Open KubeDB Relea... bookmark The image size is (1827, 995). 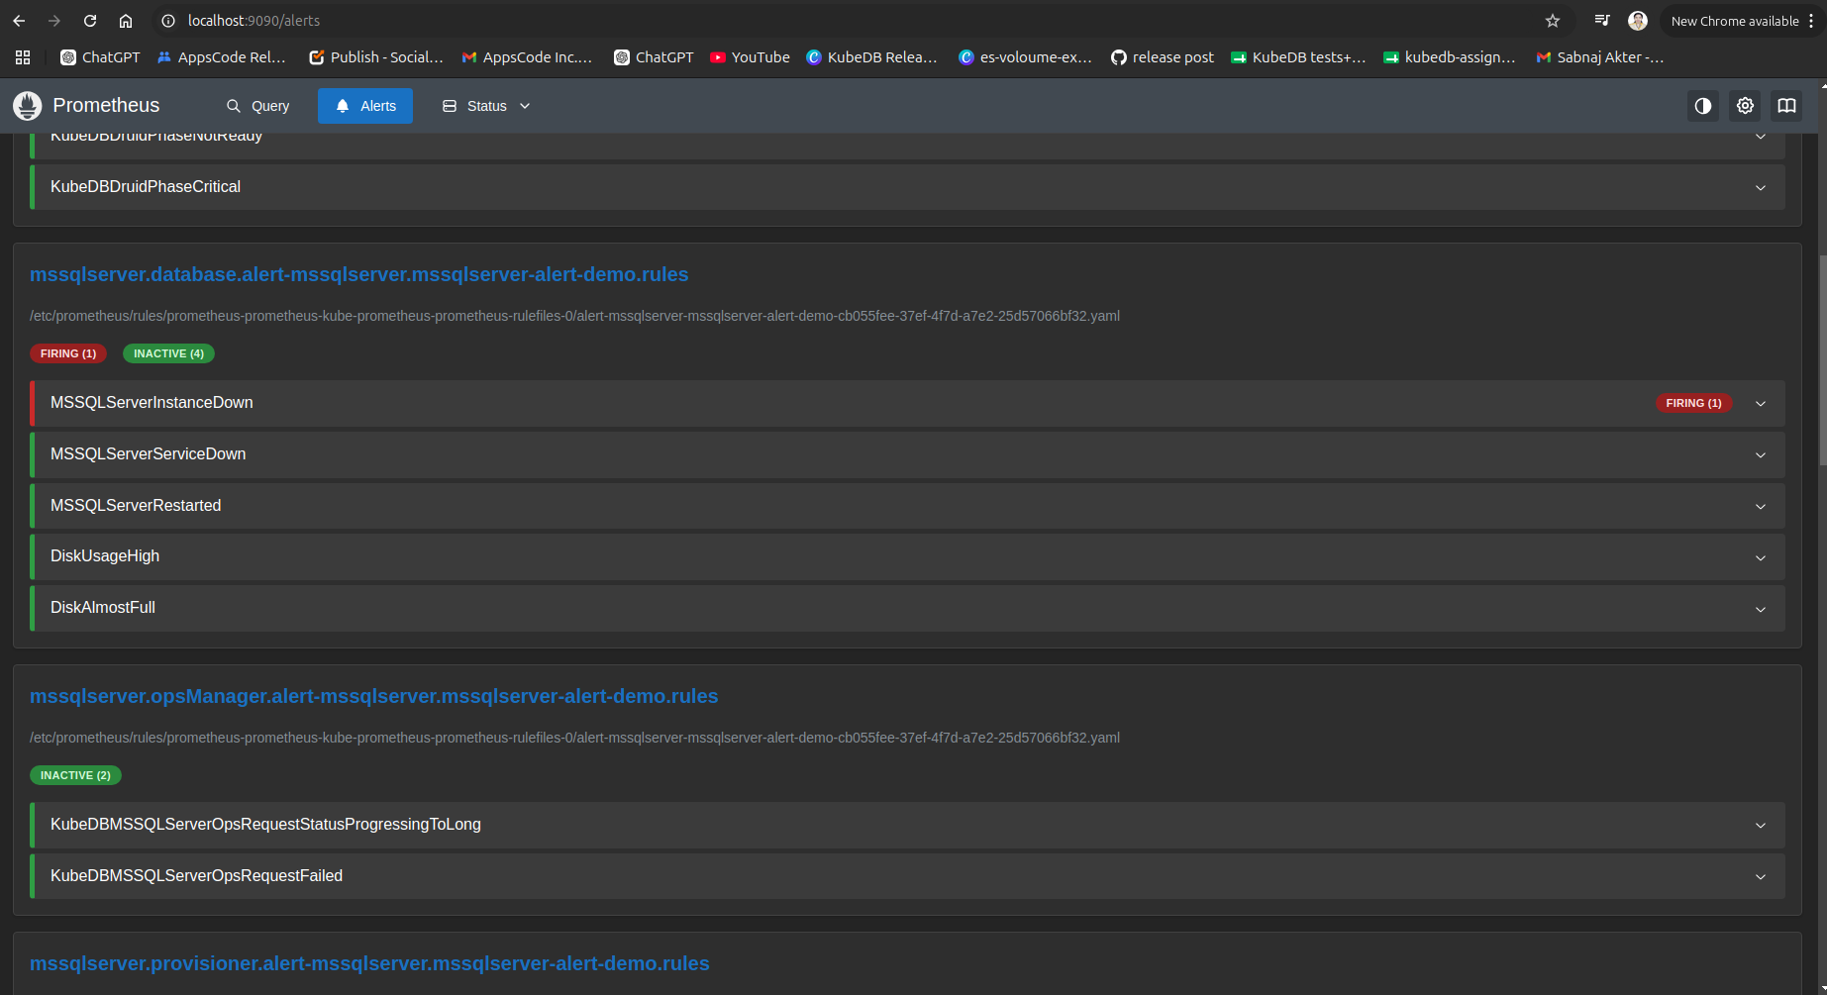click(871, 57)
